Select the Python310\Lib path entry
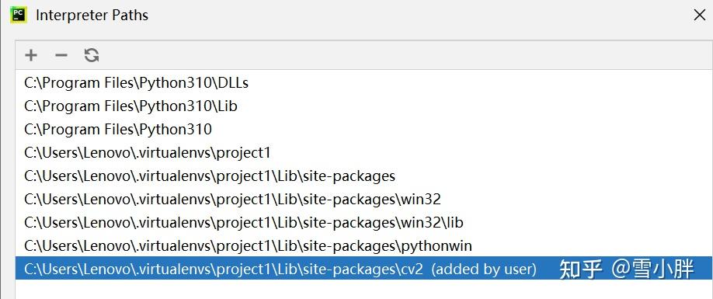 [x=363, y=106]
